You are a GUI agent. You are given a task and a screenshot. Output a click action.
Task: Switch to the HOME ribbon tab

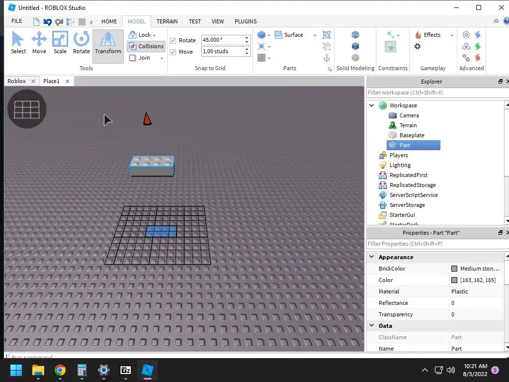(x=109, y=21)
